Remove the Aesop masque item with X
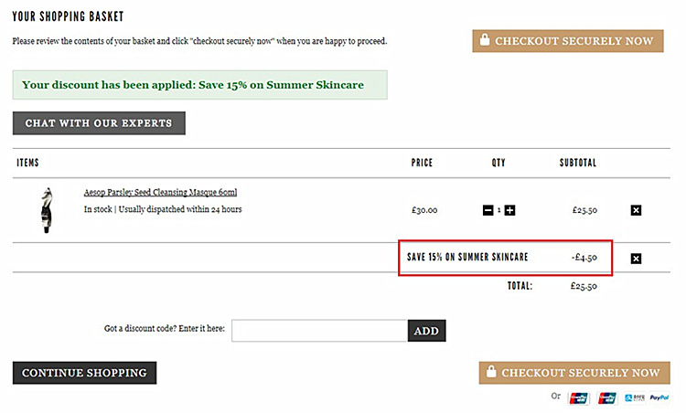Screen dimensions: 686x413 point(636,210)
